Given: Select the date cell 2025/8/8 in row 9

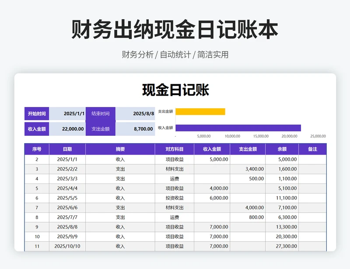Looking at the screenshot, I should [x=67, y=227].
